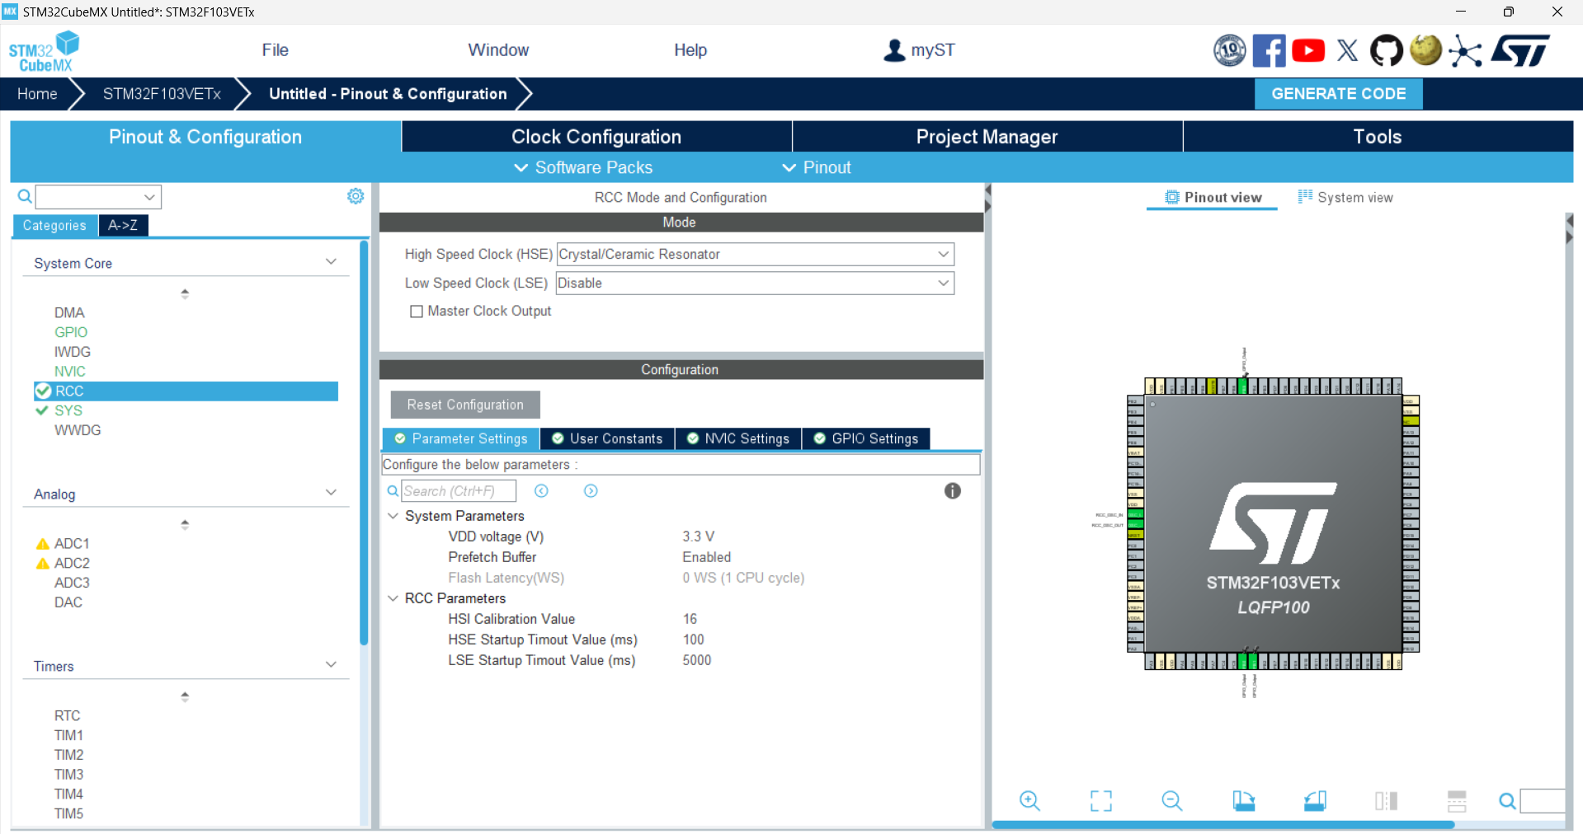The height and width of the screenshot is (834, 1583).
Task: Click the VDD voltage value 3.3 V
Action: click(x=698, y=536)
